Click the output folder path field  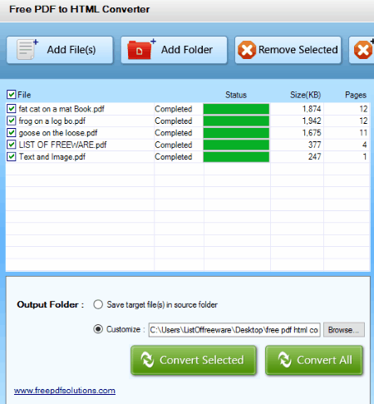(x=234, y=330)
